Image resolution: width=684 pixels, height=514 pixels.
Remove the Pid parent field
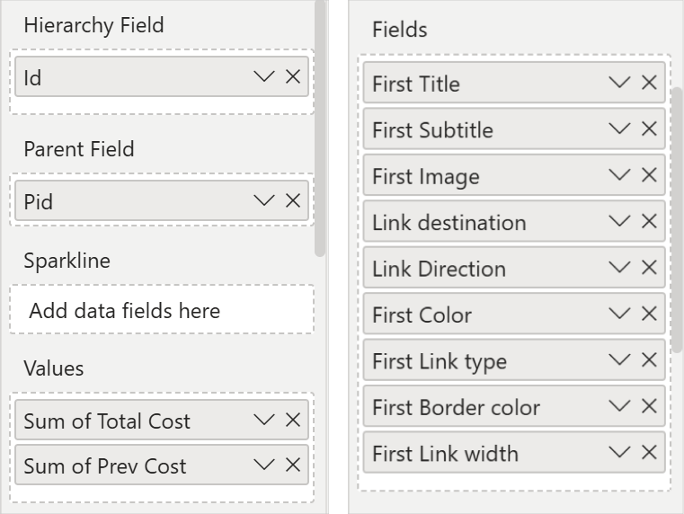(x=292, y=200)
